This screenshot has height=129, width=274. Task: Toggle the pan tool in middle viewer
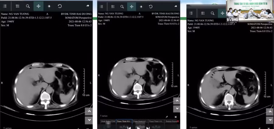(132, 6)
